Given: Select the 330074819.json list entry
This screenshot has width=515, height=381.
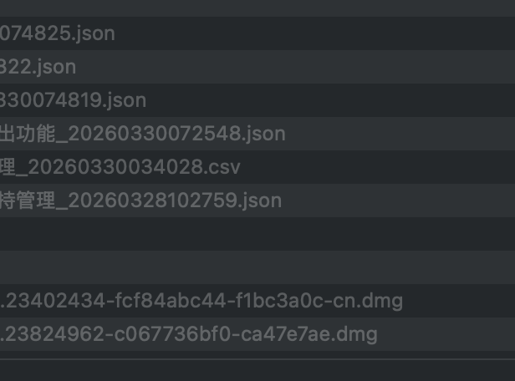Looking at the screenshot, I should 74,100.
